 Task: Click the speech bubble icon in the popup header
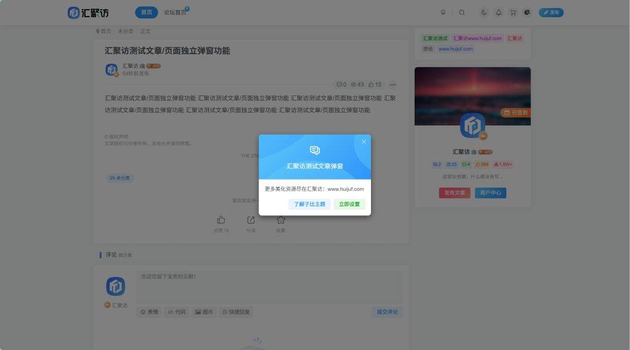[314, 150]
